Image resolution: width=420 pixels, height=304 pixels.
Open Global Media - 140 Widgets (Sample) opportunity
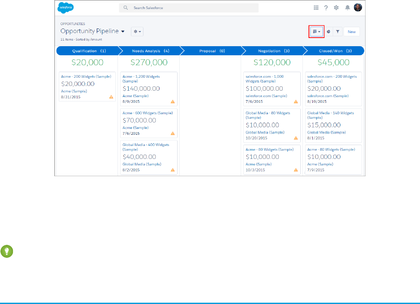click(331, 115)
